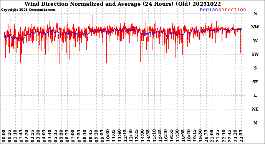
Task: Click the NE axis label
Action: (255, 109)
